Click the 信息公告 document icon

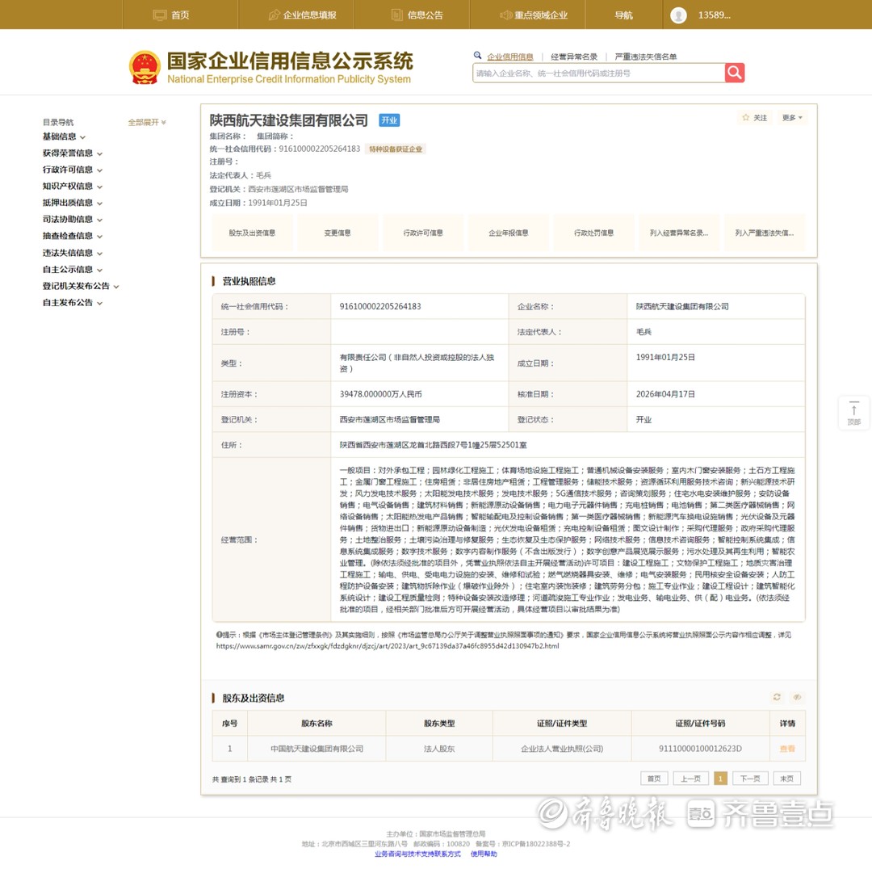397,15
